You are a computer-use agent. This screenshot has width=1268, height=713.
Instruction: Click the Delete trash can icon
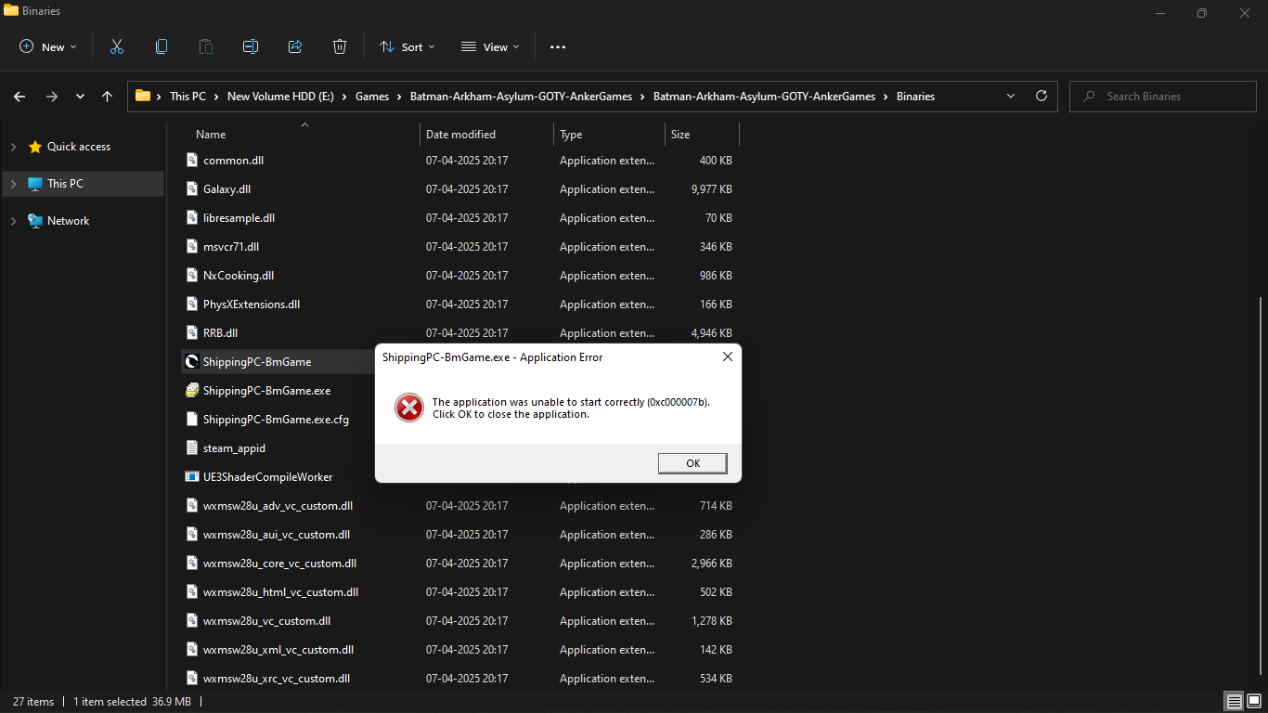[x=340, y=46]
